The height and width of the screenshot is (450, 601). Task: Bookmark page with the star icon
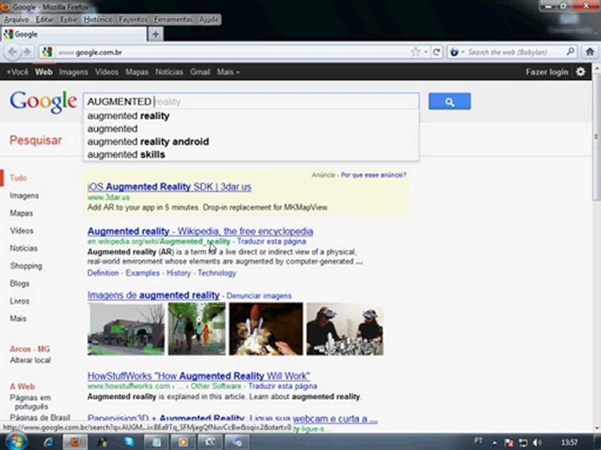coord(415,52)
